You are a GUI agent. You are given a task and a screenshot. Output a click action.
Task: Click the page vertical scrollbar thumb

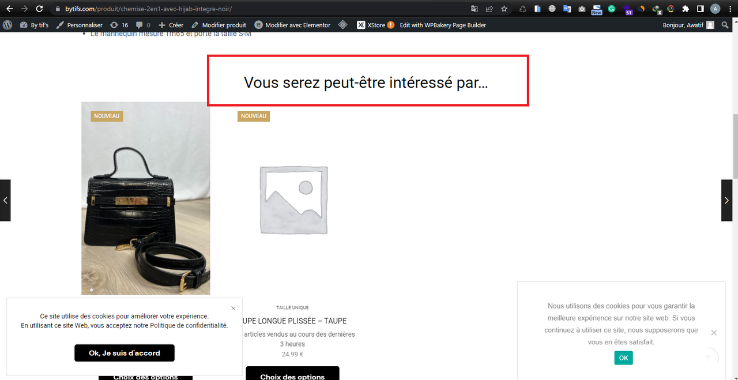point(735,147)
